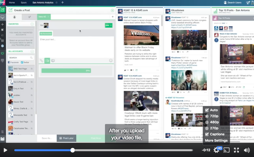Open More Settings in the video quality menu
Viewport: 254px width, 157px height.
click(x=216, y=140)
